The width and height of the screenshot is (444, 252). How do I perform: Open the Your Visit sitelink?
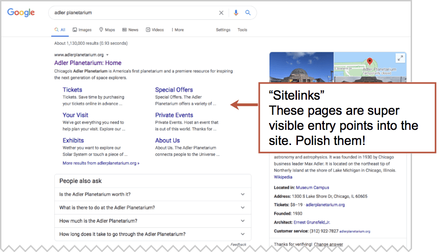click(75, 115)
